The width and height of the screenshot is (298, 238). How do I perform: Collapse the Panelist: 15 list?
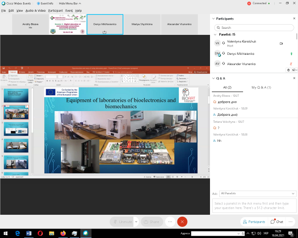coord(215,34)
